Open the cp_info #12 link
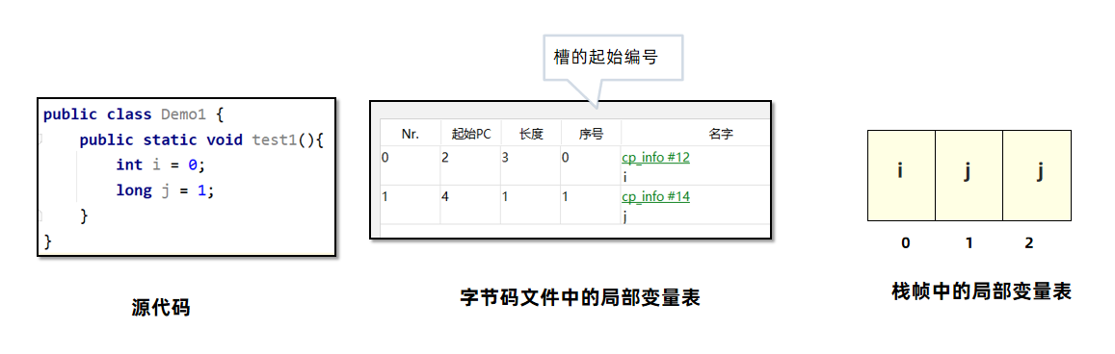The image size is (1115, 354). click(655, 158)
